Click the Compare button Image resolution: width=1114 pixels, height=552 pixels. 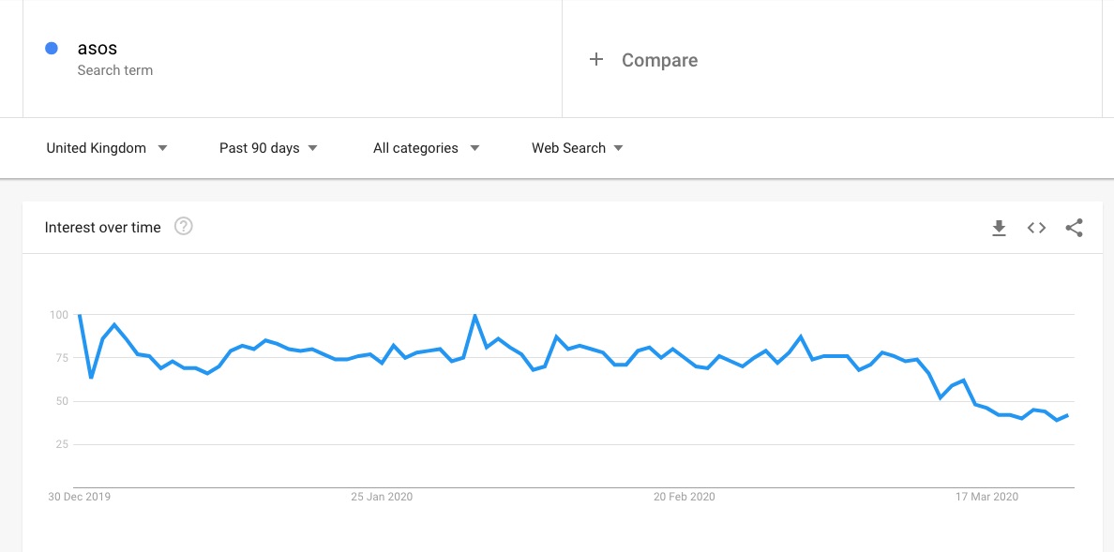tap(659, 60)
